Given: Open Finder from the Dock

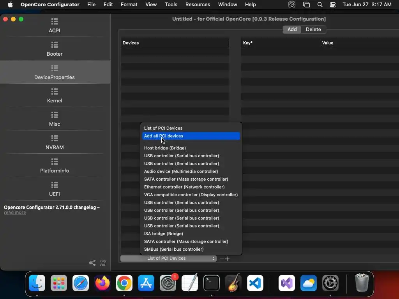Looking at the screenshot, I should (37, 283).
